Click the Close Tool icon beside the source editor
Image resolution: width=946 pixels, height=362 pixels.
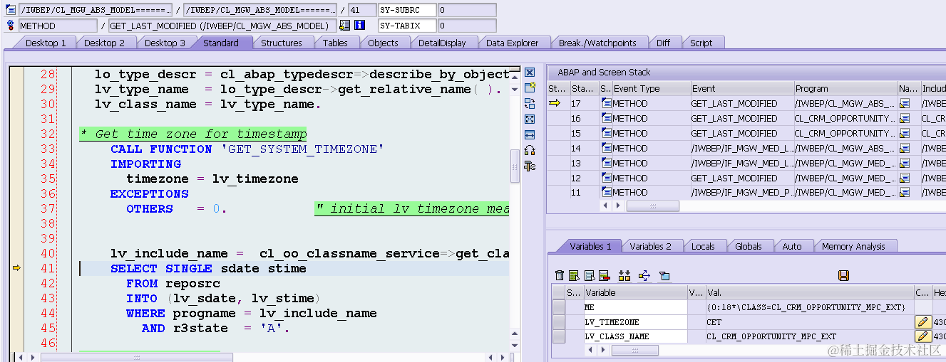click(x=530, y=73)
